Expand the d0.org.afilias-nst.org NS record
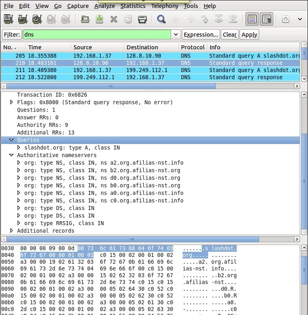Image resolution: width=308 pixels, height=315 pixels. tap(19, 178)
